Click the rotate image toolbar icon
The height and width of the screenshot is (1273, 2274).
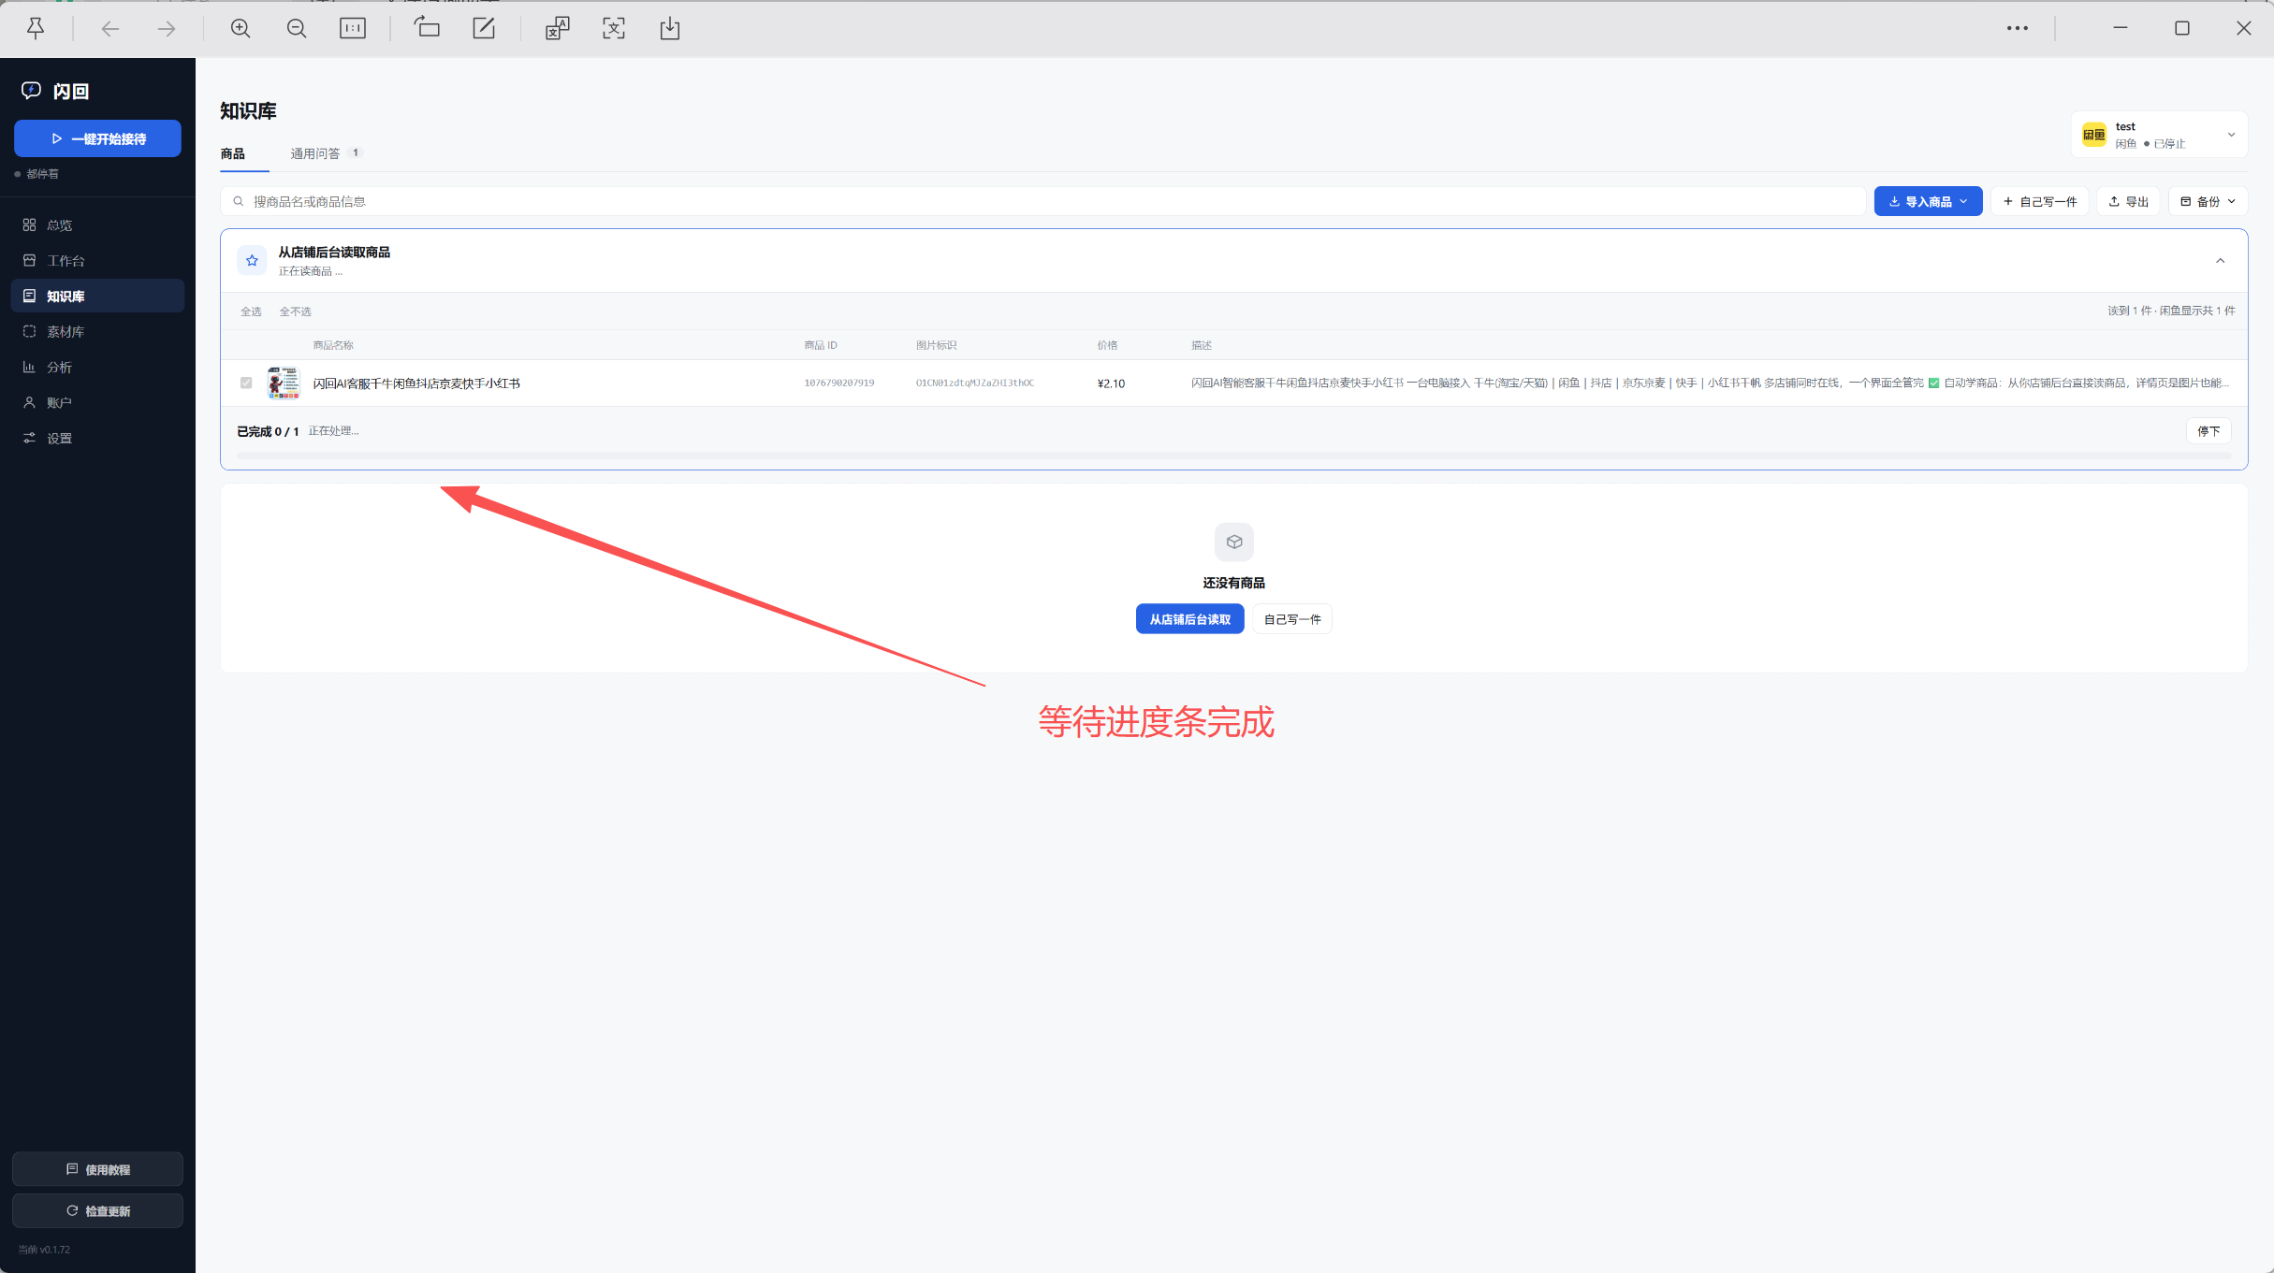pos(427,28)
